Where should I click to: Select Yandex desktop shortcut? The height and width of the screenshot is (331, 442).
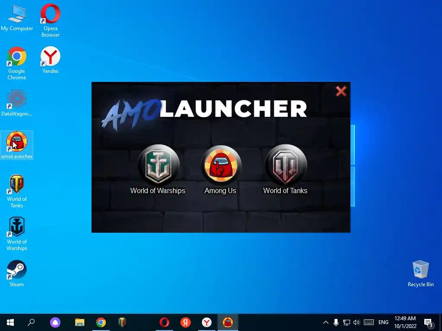[x=51, y=60]
